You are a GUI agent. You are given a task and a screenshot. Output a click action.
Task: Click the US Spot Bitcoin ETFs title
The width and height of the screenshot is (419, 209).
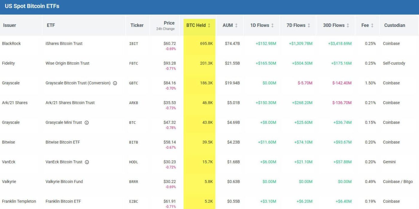coord(32,6)
